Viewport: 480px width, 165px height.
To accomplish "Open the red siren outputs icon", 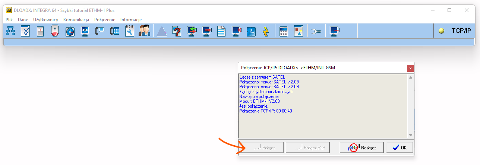I will pos(55,31).
